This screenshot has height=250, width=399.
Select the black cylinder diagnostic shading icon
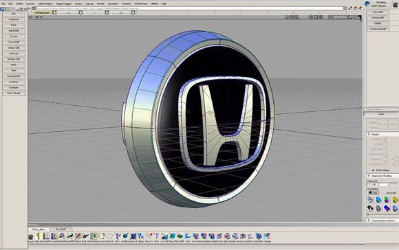[371, 208]
